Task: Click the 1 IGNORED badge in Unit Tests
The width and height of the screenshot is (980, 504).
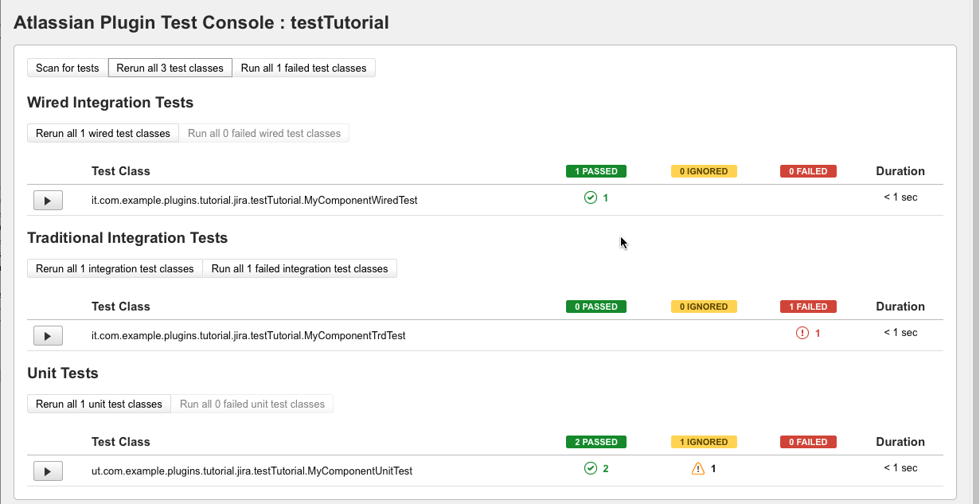Action: coord(704,442)
